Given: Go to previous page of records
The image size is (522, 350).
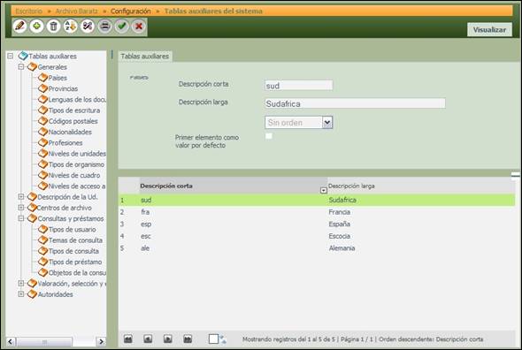Looking at the screenshot, I should (148, 339).
